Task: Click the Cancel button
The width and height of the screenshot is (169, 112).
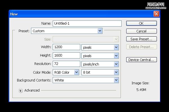Action: click(x=141, y=31)
